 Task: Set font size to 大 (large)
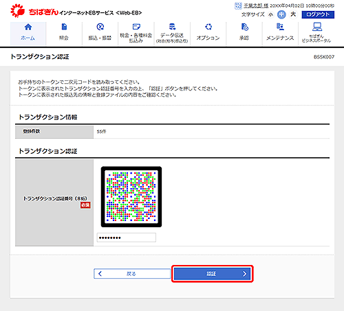pos(293,14)
